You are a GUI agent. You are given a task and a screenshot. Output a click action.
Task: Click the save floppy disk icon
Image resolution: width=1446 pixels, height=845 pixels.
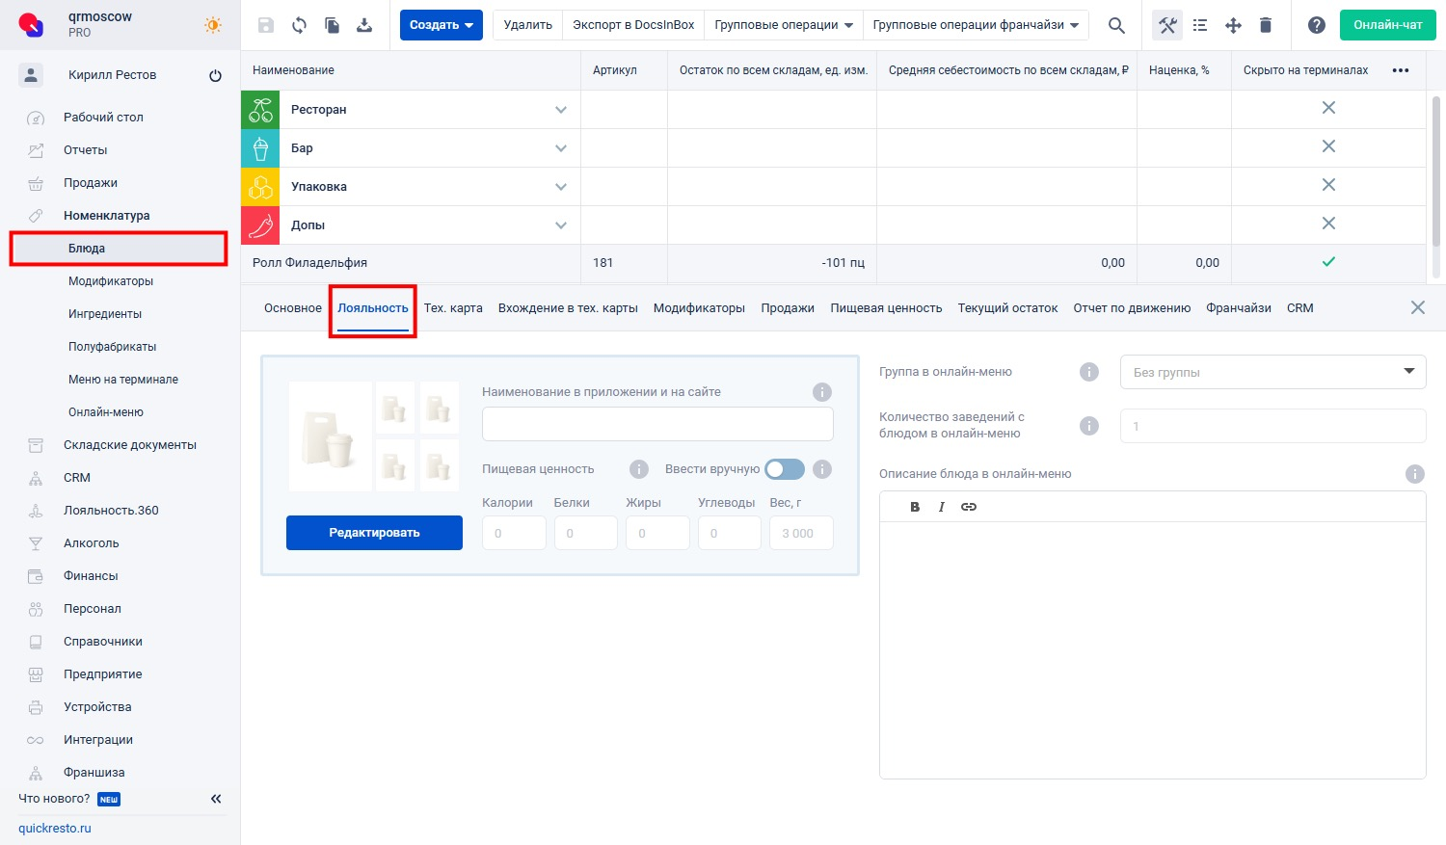tap(266, 25)
